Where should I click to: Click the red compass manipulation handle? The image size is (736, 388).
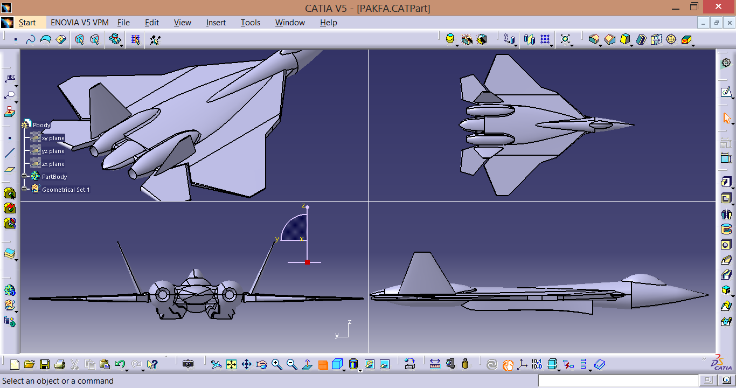coord(307,262)
